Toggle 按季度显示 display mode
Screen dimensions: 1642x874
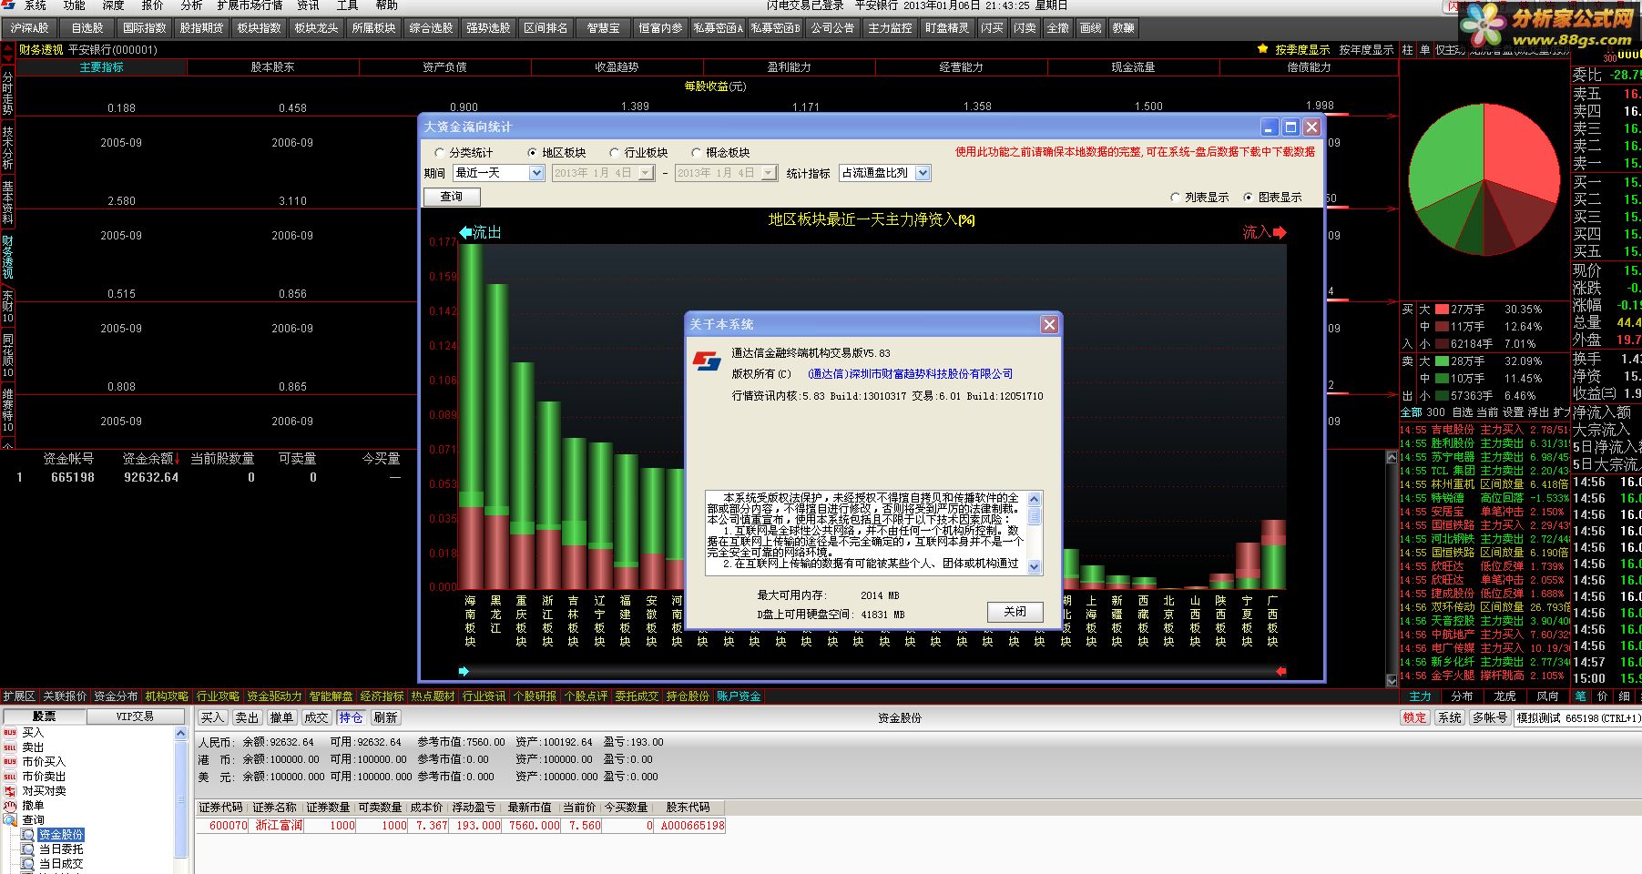(1302, 50)
